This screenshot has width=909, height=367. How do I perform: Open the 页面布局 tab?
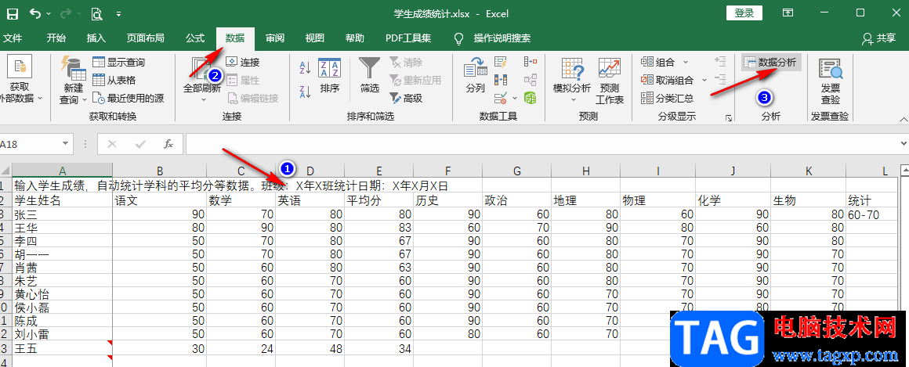tap(146, 38)
